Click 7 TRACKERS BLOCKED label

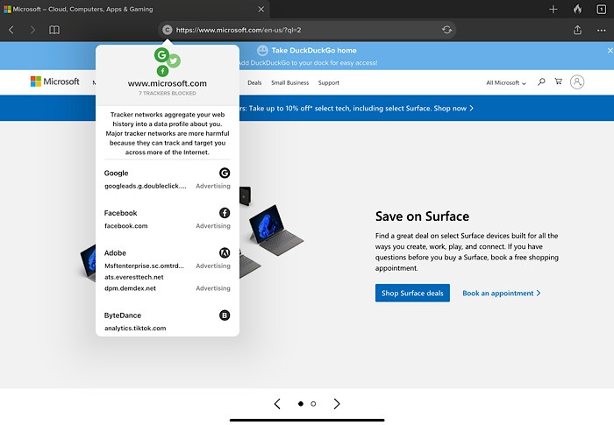168,93
